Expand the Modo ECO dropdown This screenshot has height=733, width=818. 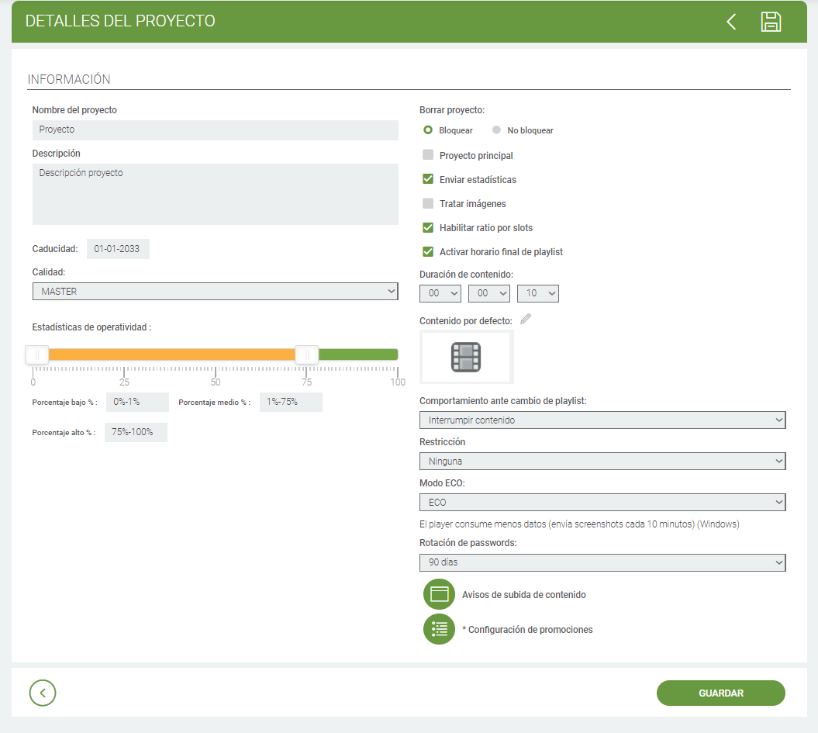pos(602,503)
